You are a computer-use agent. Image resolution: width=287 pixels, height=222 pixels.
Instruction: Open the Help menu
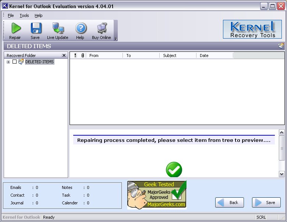(38, 15)
